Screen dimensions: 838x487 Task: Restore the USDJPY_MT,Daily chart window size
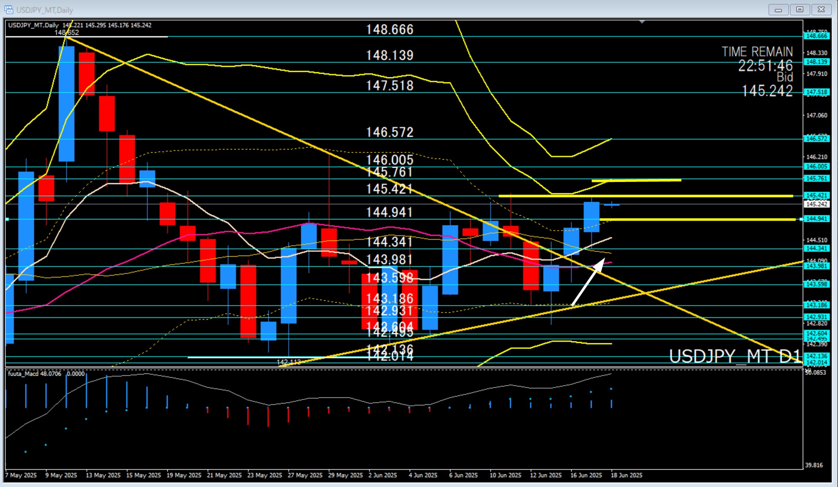(800, 10)
